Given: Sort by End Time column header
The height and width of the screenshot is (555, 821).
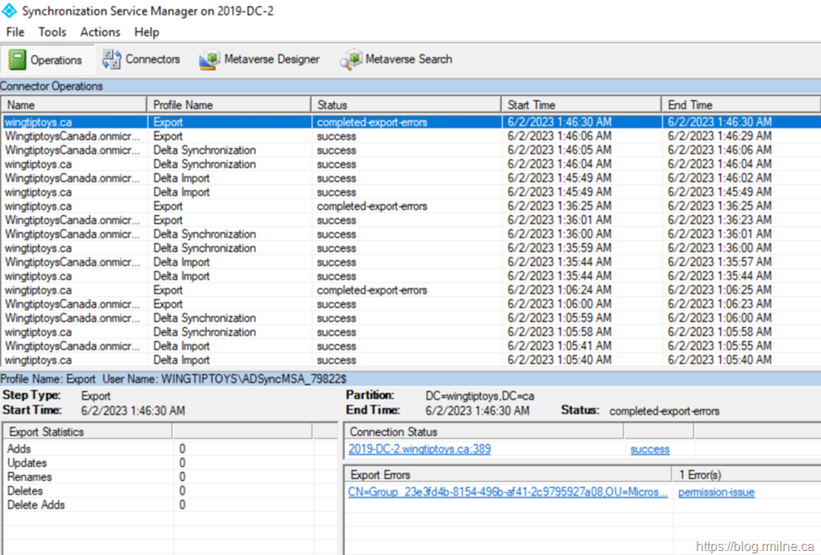Looking at the screenshot, I should coord(739,105).
